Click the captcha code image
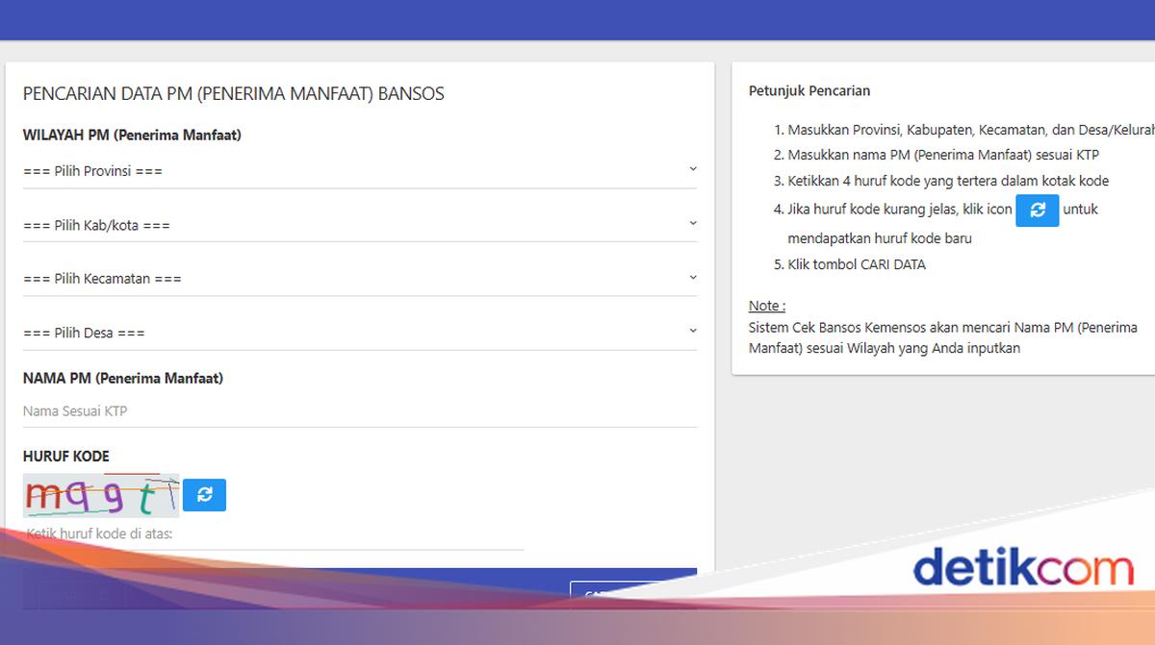The height and width of the screenshot is (645, 1155). click(101, 496)
